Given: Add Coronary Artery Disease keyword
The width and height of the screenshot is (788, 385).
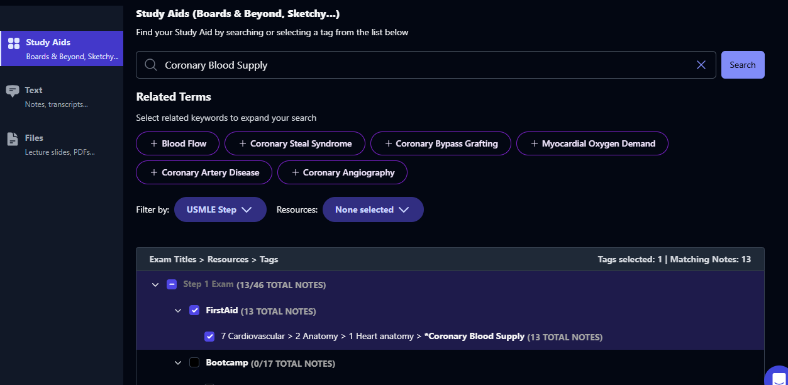Looking at the screenshot, I should coord(204,172).
